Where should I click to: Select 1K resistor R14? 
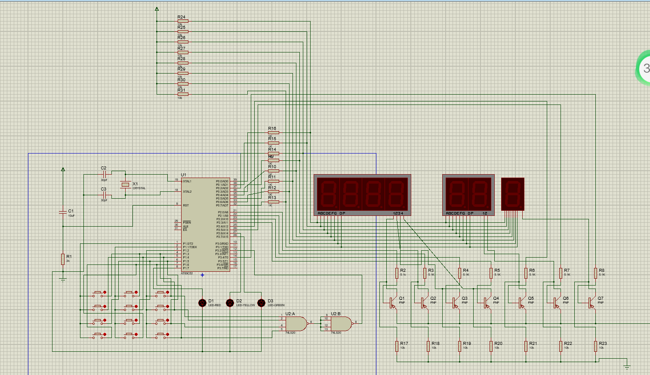tap(274, 153)
